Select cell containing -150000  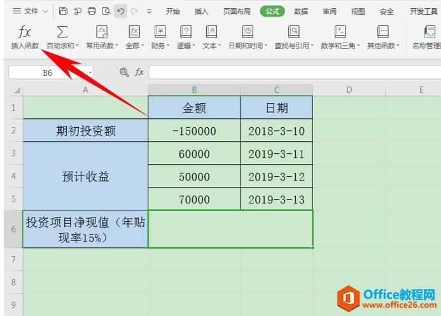194,130
